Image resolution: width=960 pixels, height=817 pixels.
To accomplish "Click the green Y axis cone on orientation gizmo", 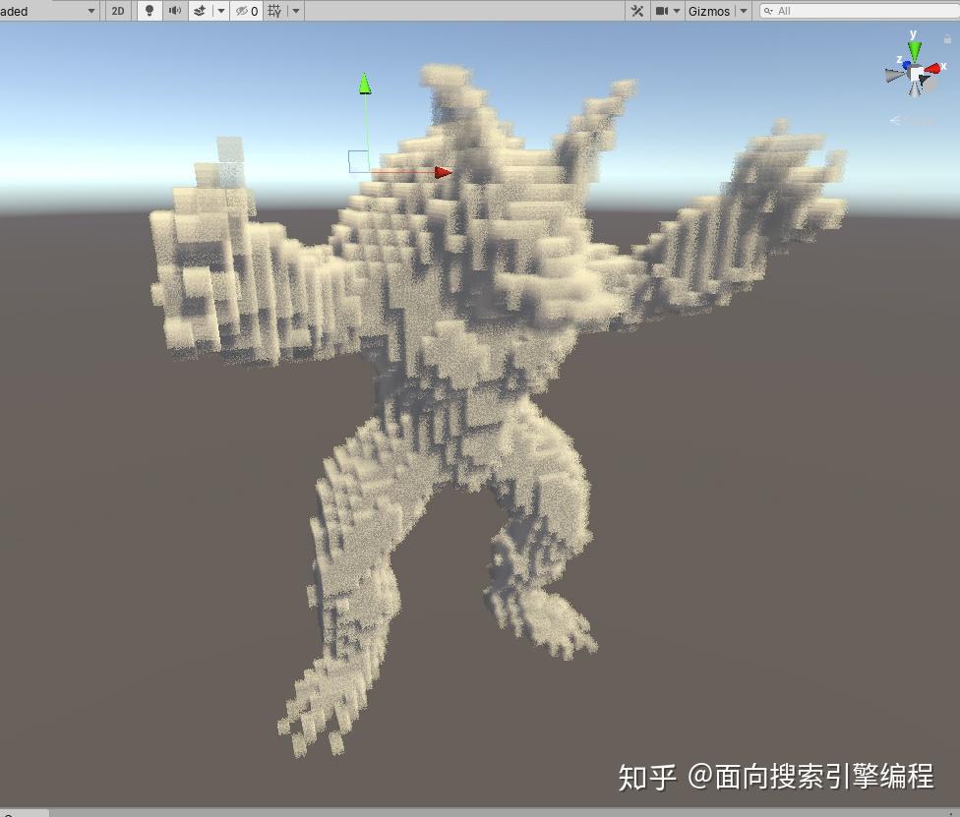I will (x=914, y=51).
